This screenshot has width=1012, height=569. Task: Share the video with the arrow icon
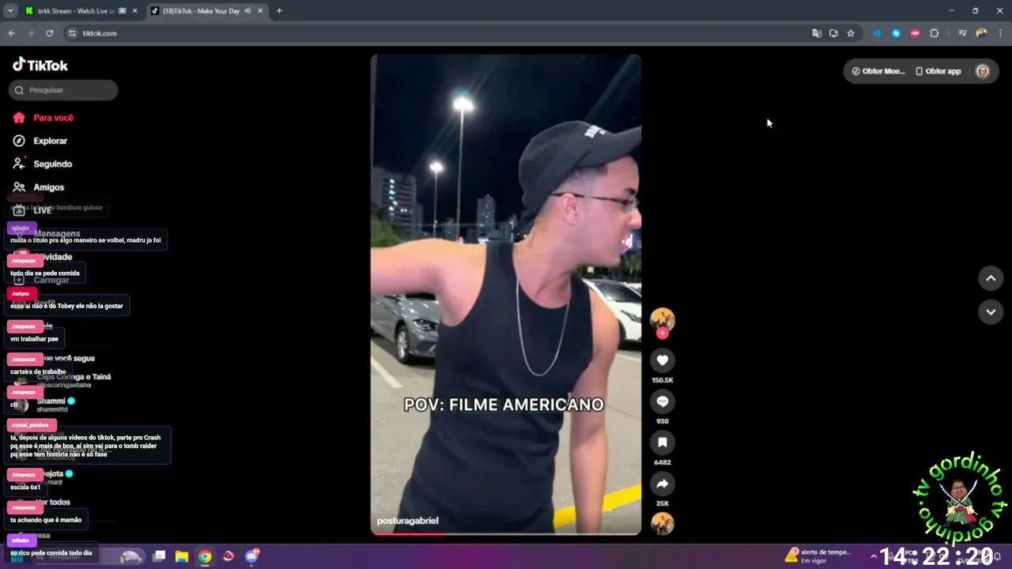(663, 484)
